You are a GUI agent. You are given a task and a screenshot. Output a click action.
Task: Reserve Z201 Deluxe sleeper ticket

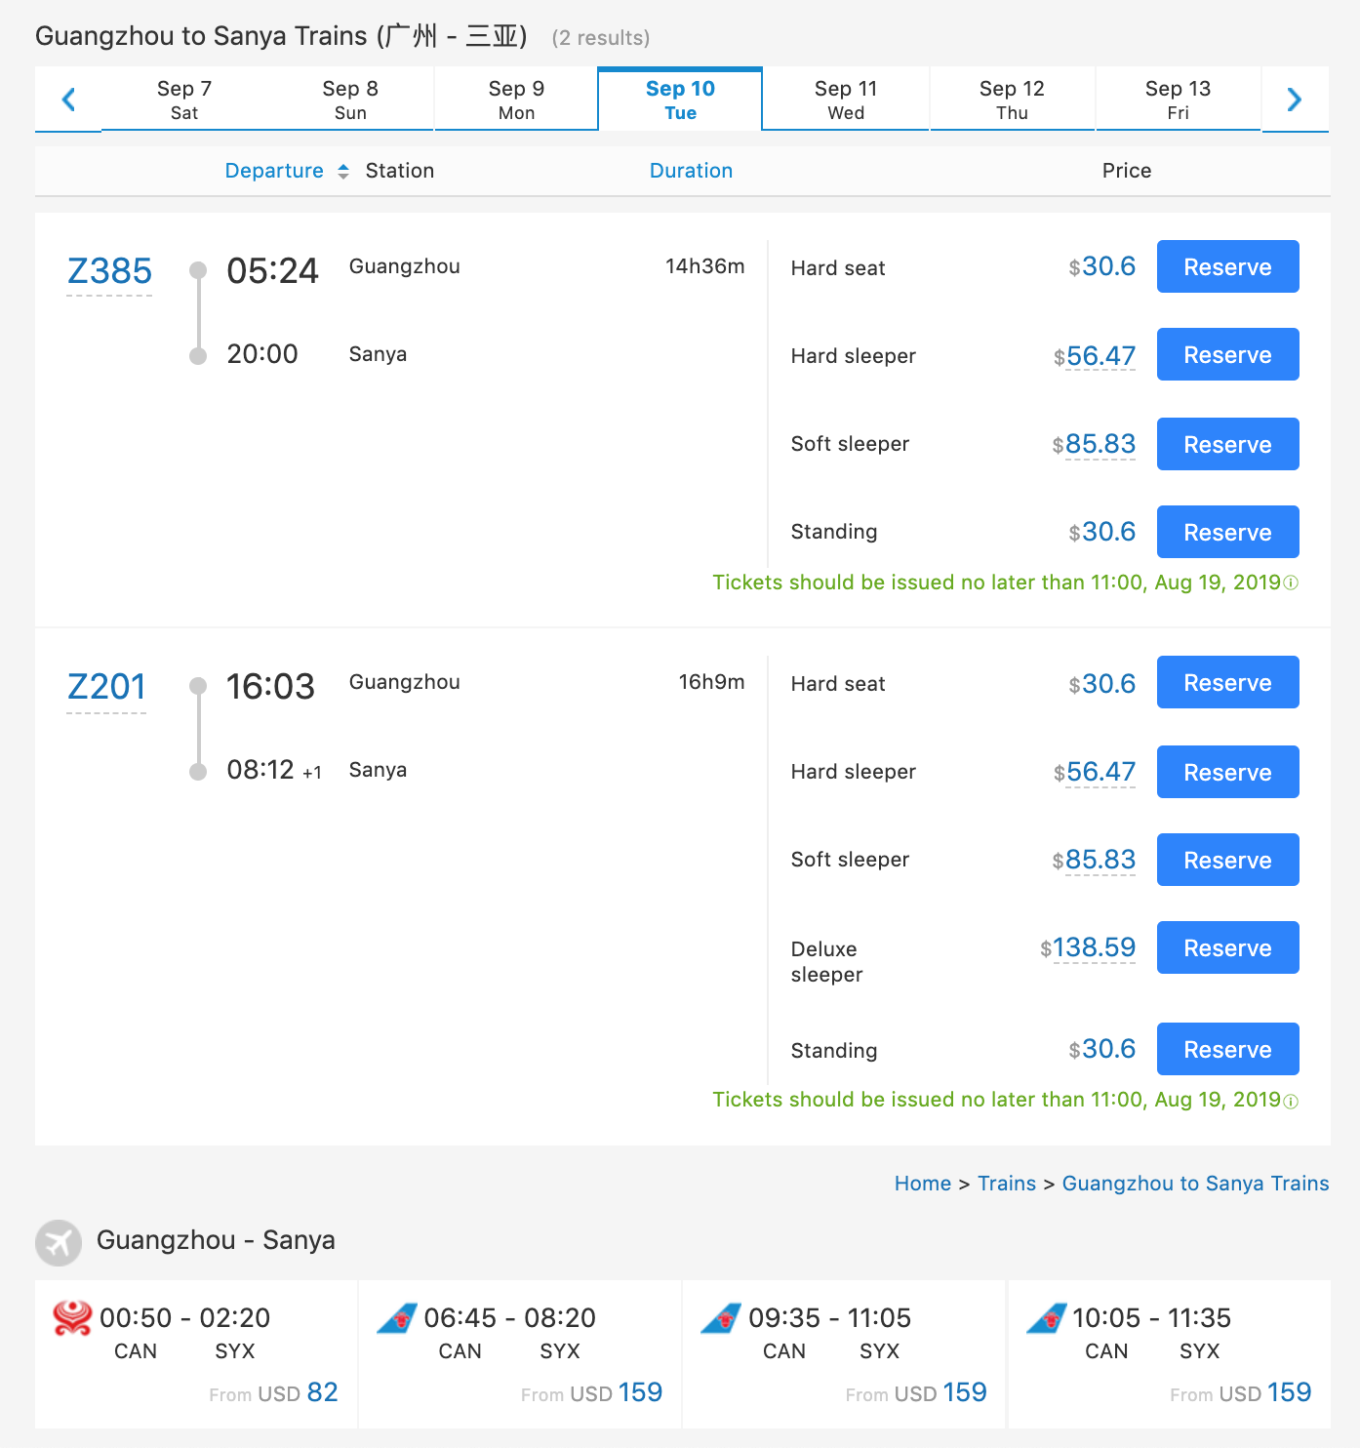[1227, 947]
